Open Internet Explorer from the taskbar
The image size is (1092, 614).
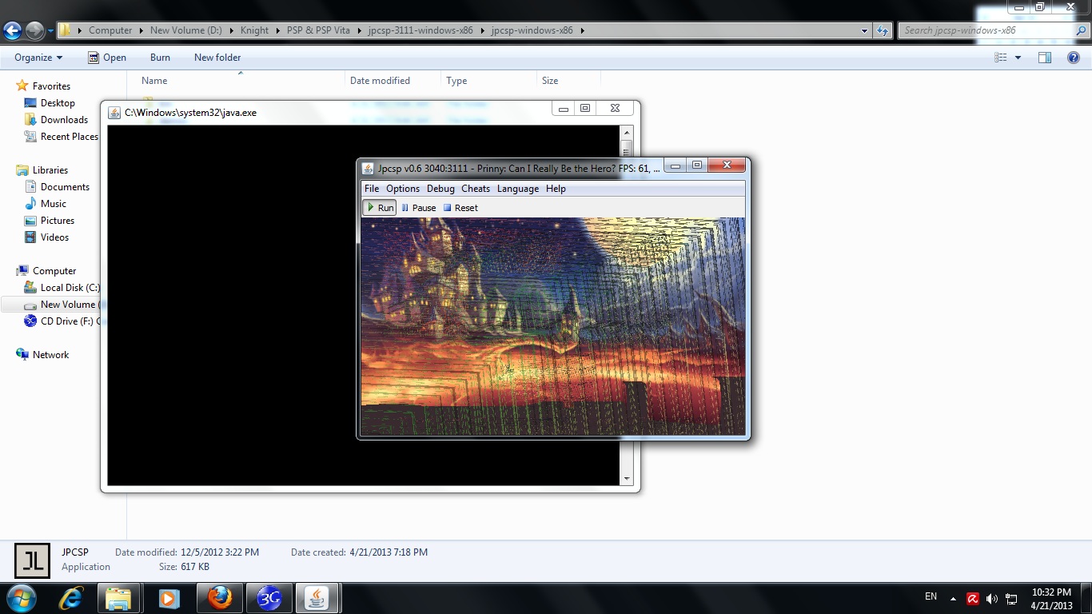click(70, 598)
